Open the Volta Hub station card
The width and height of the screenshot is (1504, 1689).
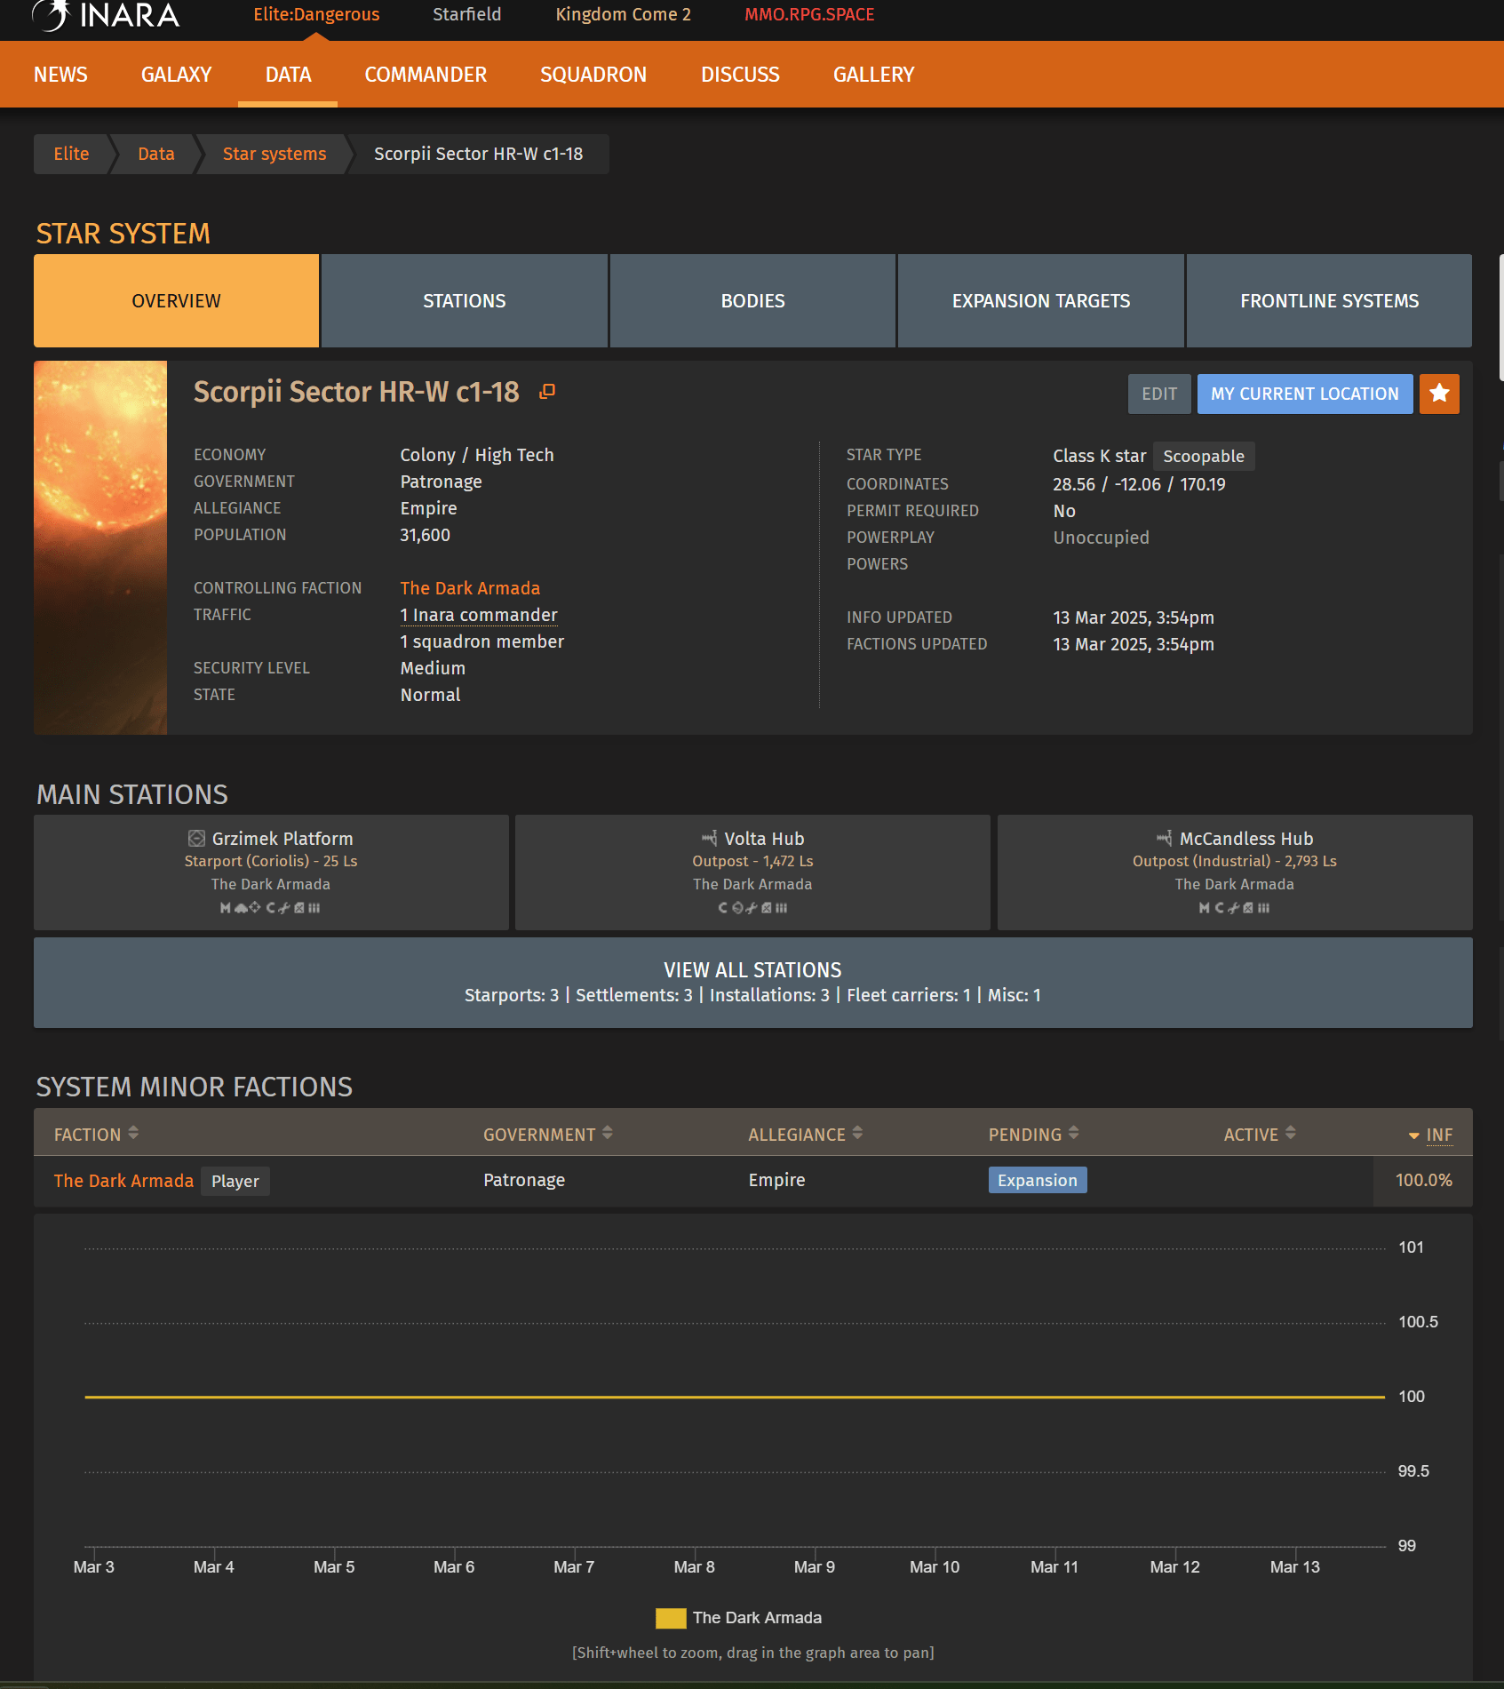coord(752,872)
